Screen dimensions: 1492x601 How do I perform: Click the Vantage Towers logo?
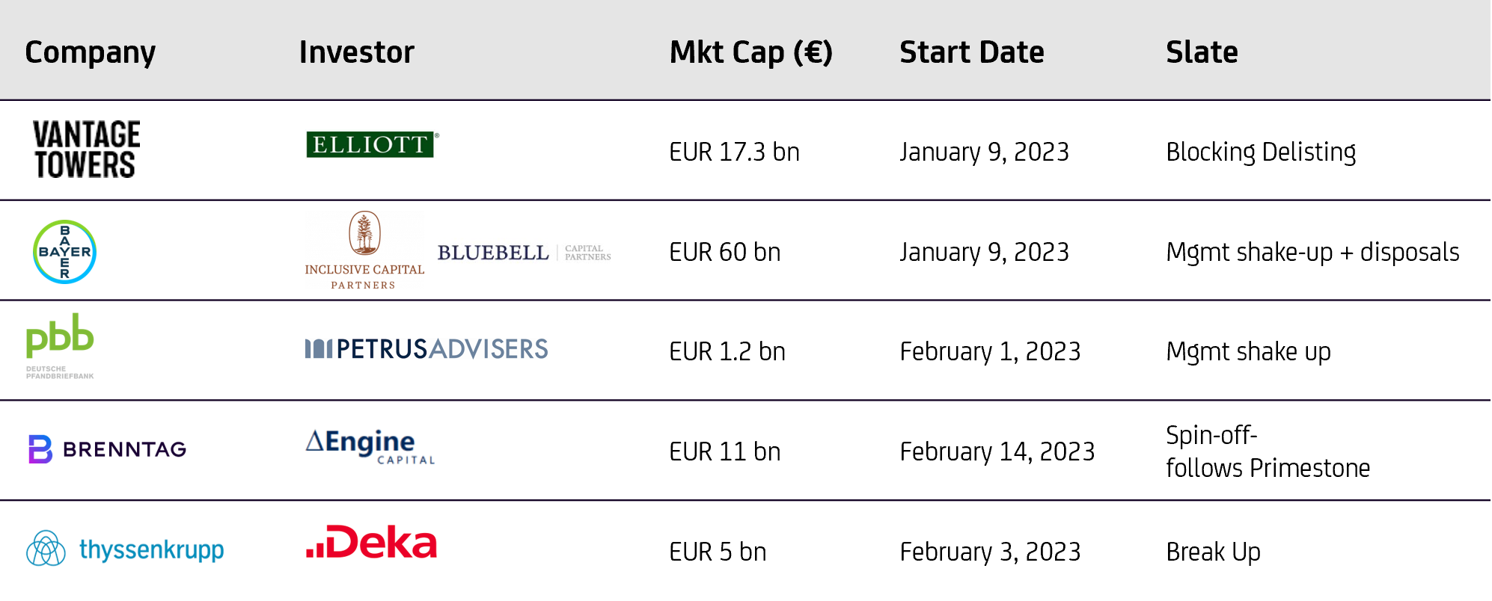[x=86, y=149]
